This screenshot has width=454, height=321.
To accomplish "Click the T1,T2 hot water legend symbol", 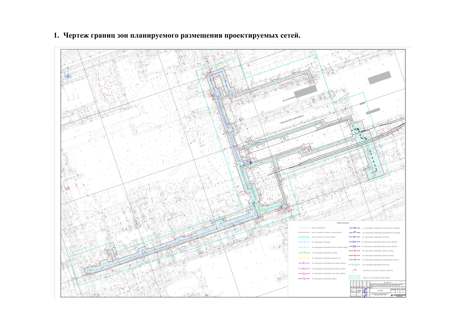I will click(354, 265).
